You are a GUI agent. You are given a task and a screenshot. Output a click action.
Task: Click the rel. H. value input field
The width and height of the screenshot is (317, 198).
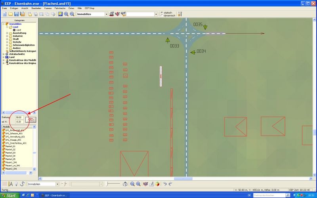pyautogui.click(x=19, y=122)
